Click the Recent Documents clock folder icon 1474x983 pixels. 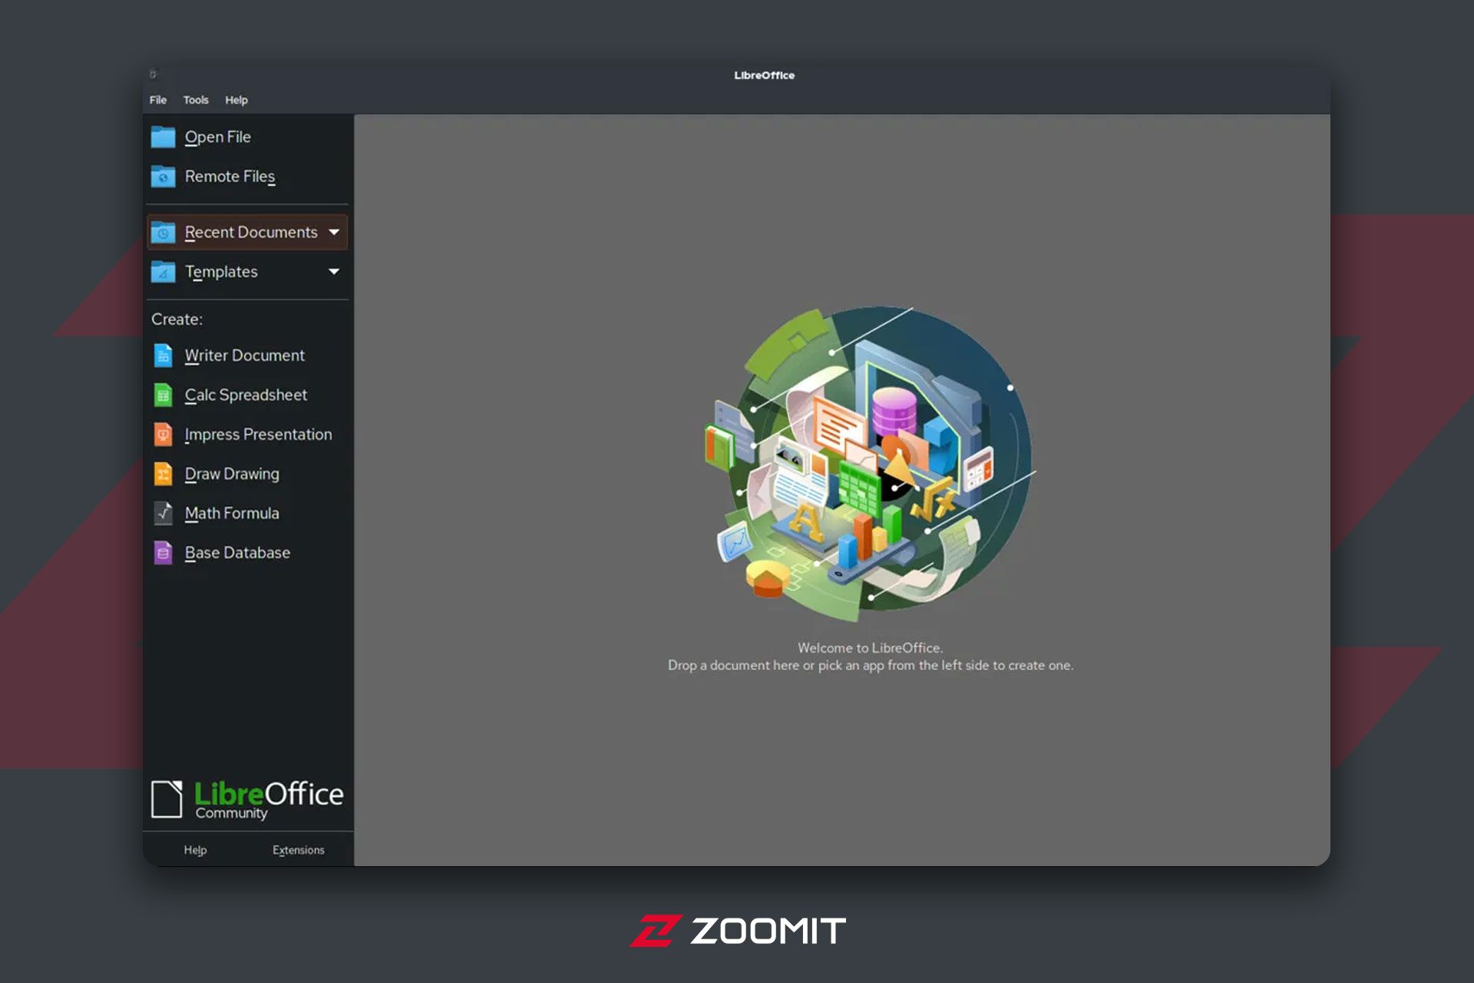(163, 232)
